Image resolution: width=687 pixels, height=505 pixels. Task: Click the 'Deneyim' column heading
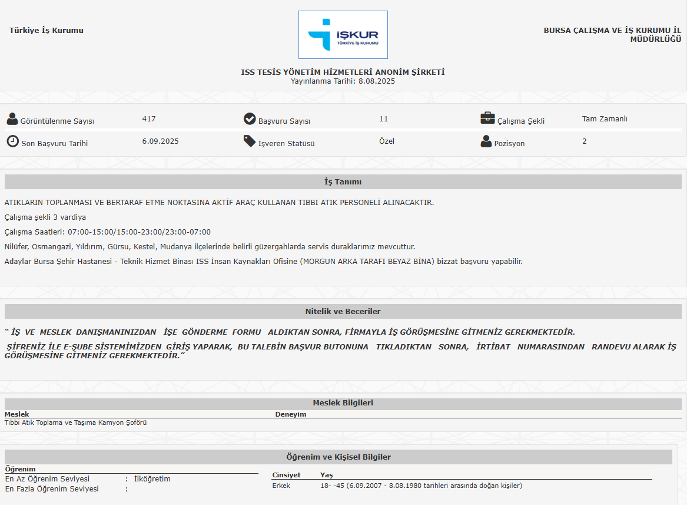(291, 414)
